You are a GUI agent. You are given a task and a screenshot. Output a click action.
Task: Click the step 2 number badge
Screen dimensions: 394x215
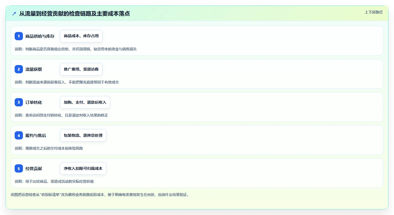[x=19, y=69]
